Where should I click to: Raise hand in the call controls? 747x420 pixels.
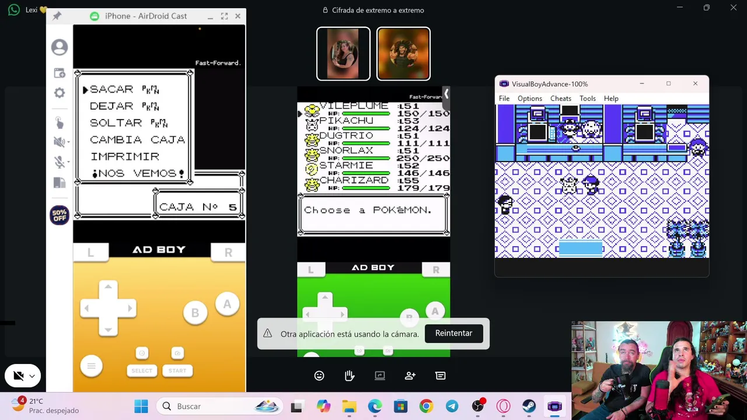tap(350, 376)
